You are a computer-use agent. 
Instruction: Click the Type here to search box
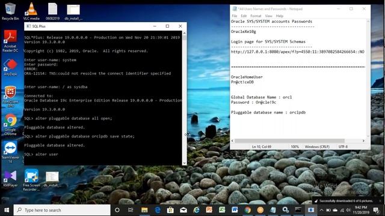tap(62, 210)
